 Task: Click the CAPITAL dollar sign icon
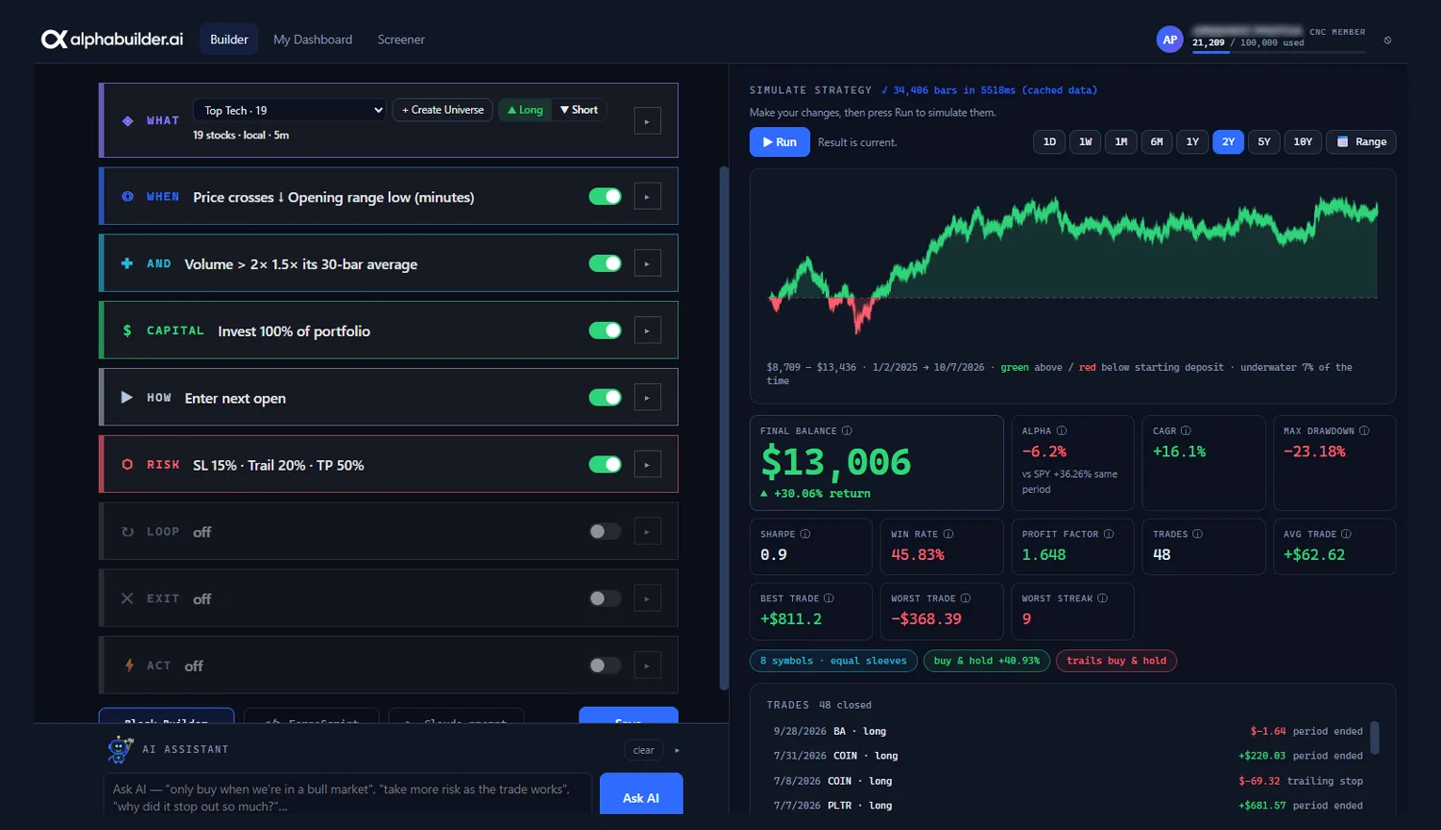[127, 330]
